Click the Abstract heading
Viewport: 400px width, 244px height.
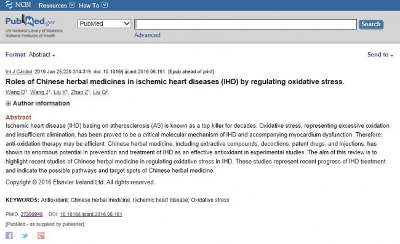pos(18,117)
